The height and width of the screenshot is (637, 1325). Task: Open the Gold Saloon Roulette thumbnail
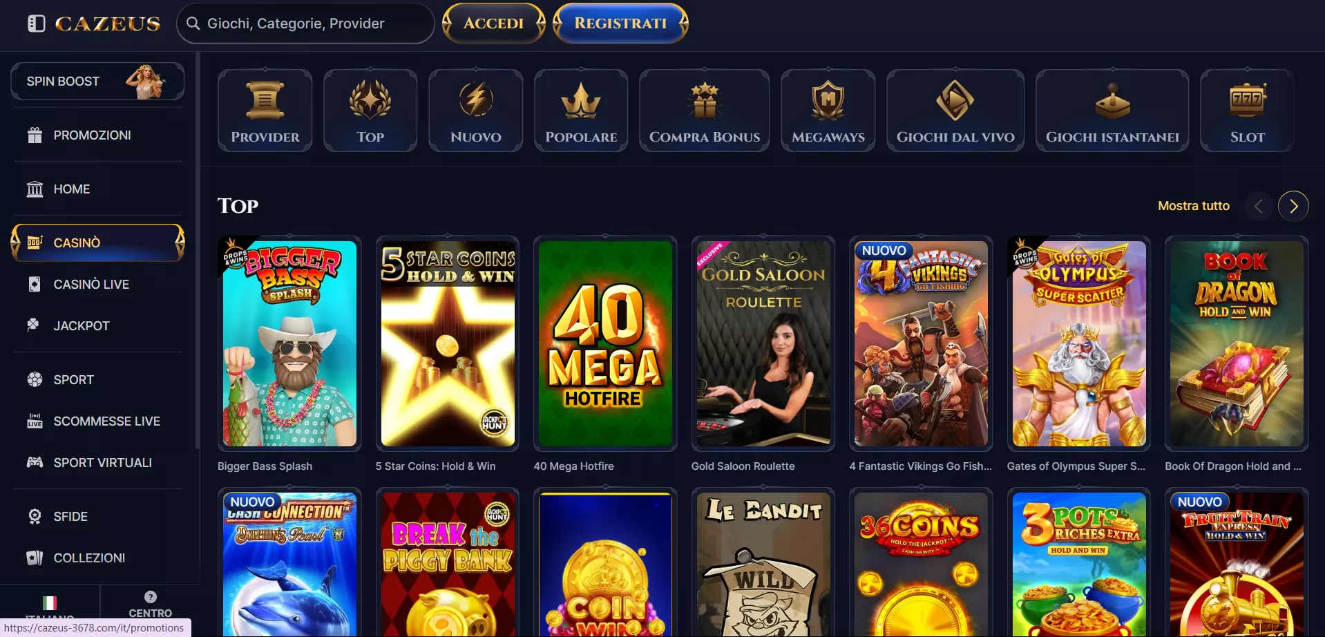(763, 343)
